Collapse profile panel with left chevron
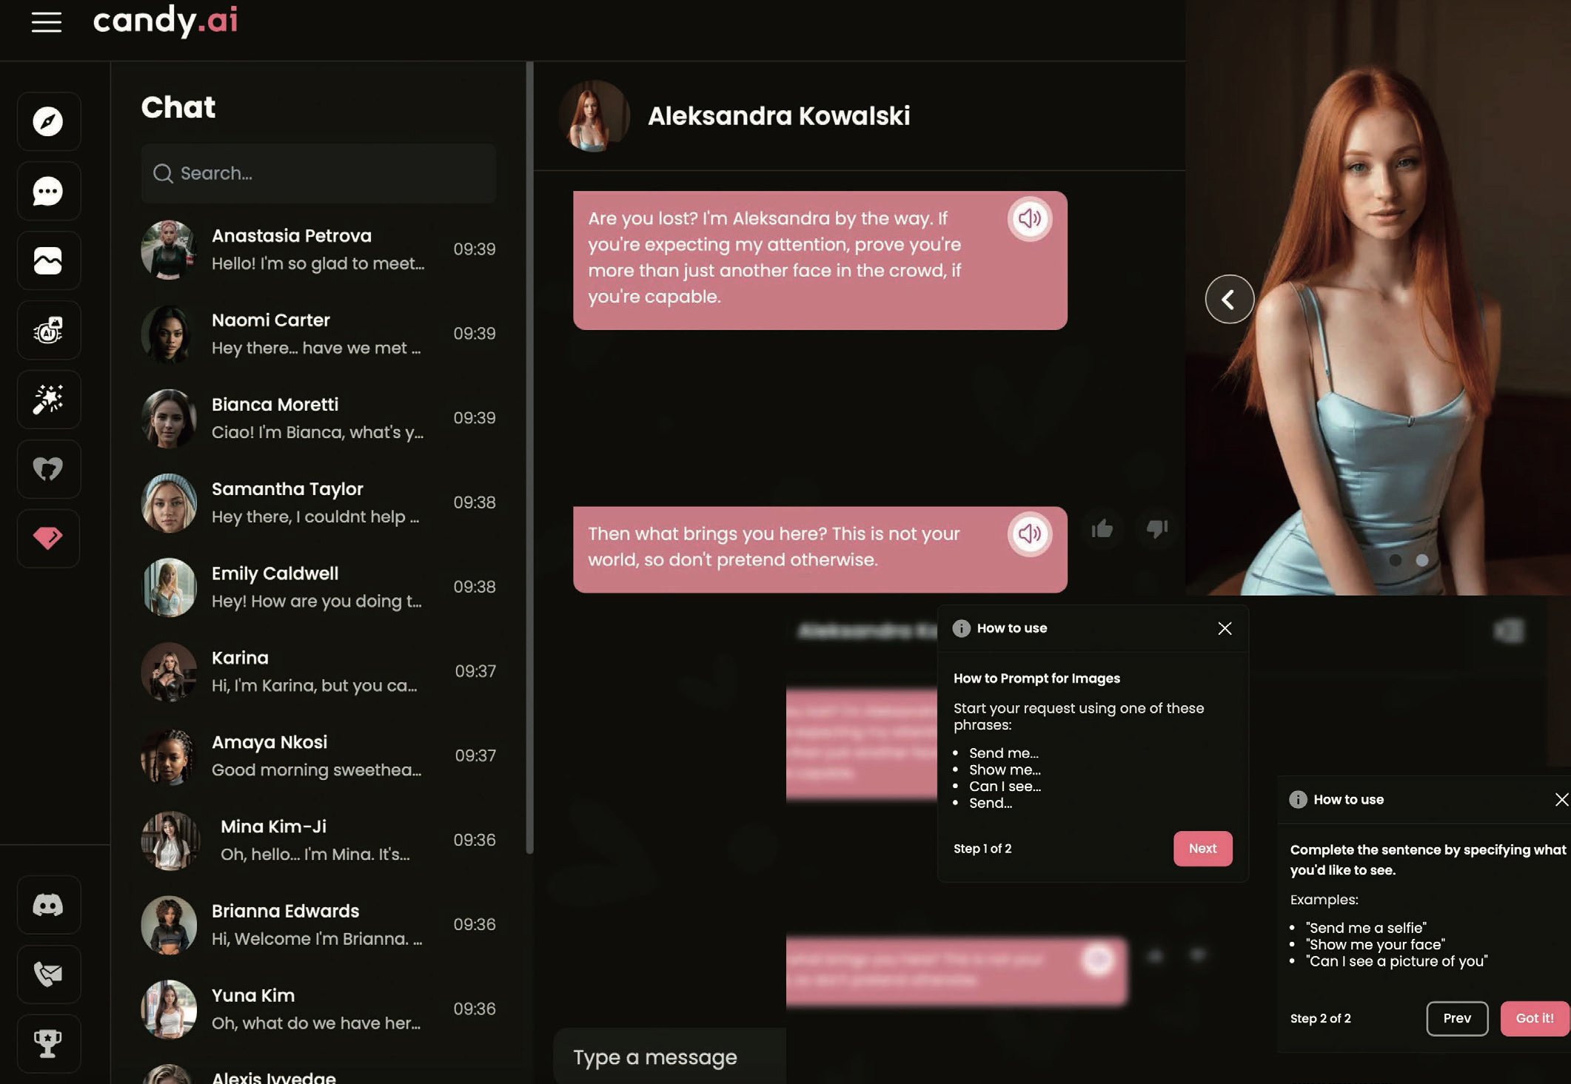This screenshot has width=1571, height=1084. point(1229,299)
